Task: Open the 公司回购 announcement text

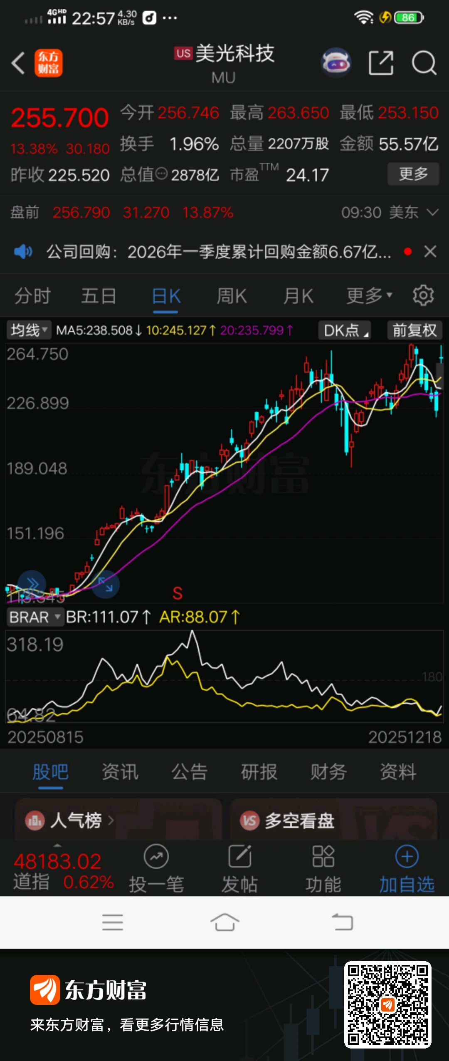Action: [219, 252]
